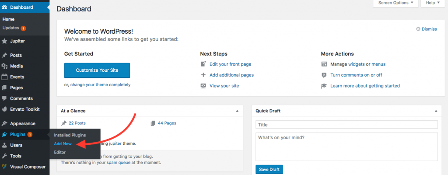Click the Pages icon in sidebar
This screenshot has height=175, width=448.
(4, 88)
